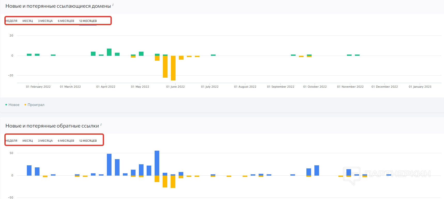
Task: Toggle the green "Новое" legend series
Action: tap(12, 105)
